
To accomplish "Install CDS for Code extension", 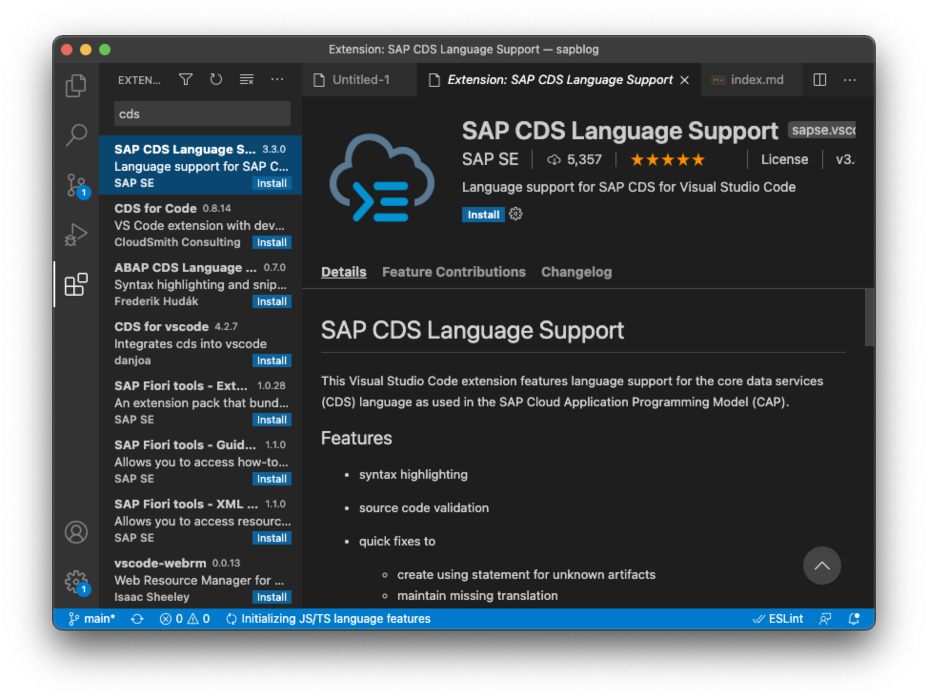I will pyautogui.click(x=272, y=242).
